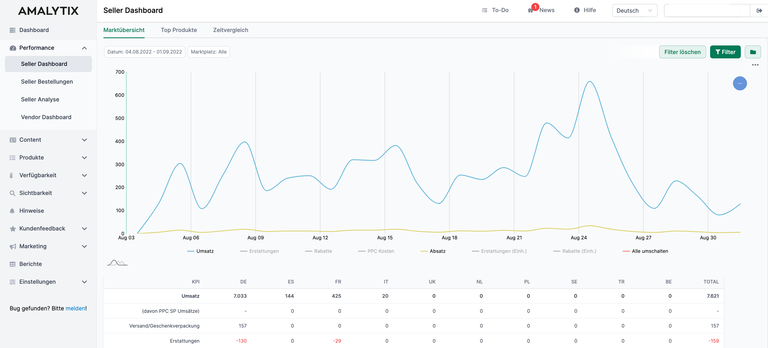Click the Sichtbarkeit magnifier icon
The image size is (768, 348).
point(12,193)
